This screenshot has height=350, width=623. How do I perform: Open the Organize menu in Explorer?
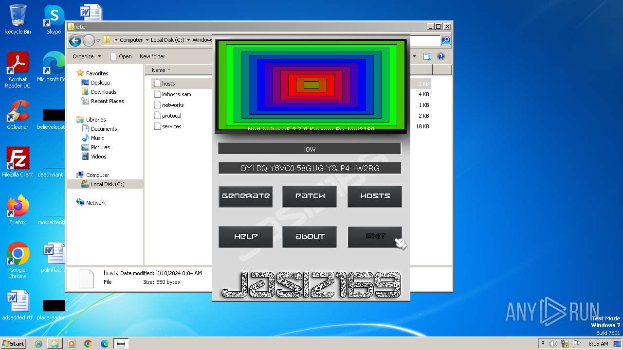click(x=87, y=56)
